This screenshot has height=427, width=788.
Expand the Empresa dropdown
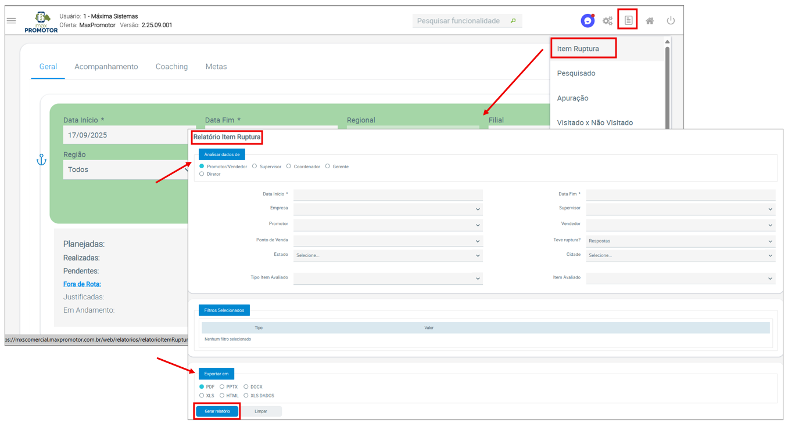pyautogui.click(x=388, y=209)
